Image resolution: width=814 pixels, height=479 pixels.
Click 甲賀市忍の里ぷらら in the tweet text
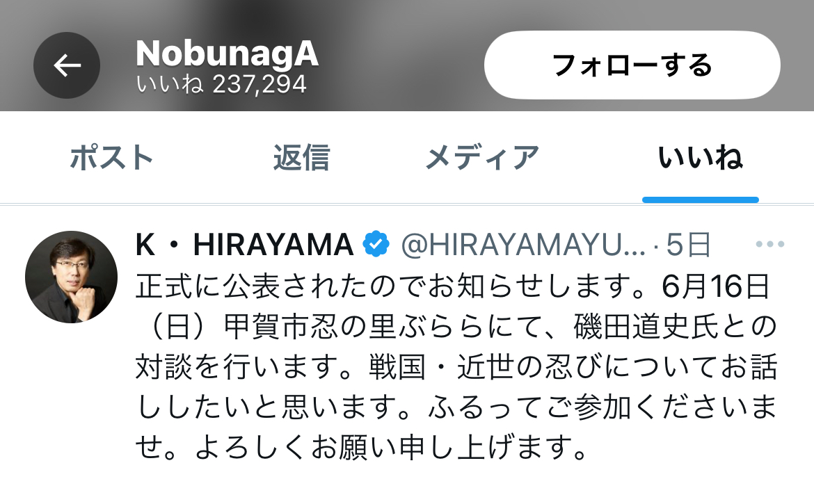coord(354,327)
